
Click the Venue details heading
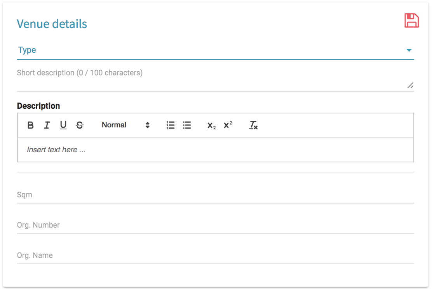pos(52,24)
